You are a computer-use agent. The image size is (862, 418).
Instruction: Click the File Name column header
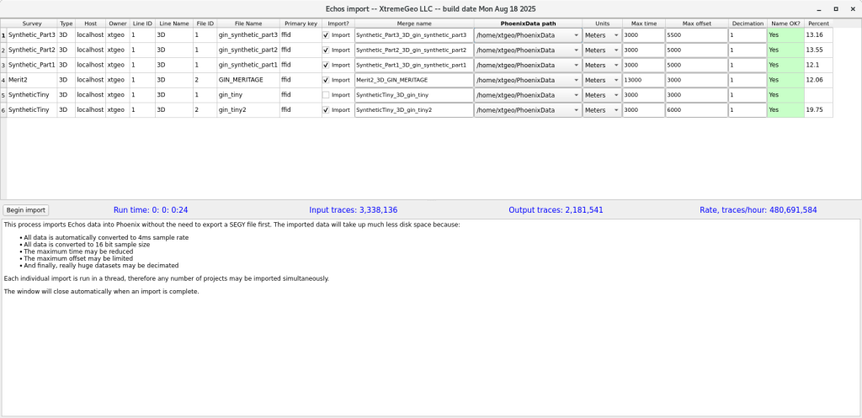[248, 24]
